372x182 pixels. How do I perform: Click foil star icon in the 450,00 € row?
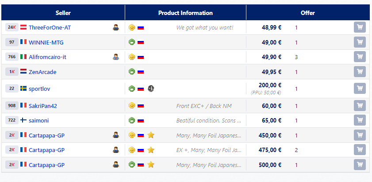tap(151, 135)
